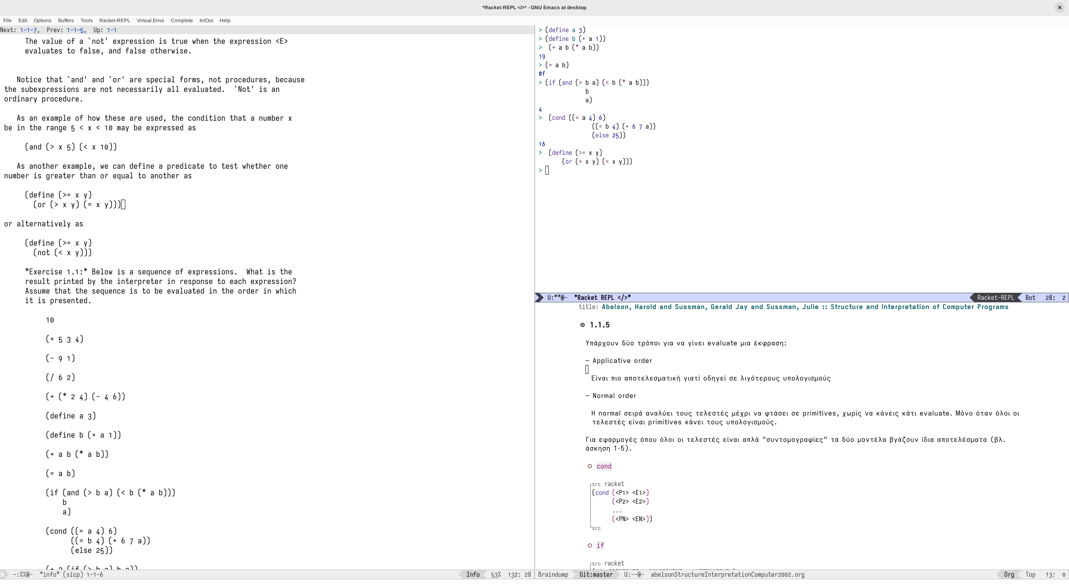Image resolution: width=1069 pixels, height=588 pixels.
Task: Expand the cond org subtree
Action: click(x=603, y=466)
